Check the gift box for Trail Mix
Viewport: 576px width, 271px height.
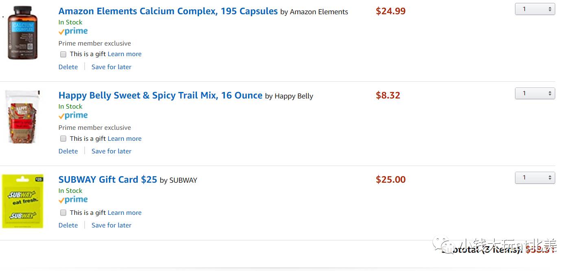coord(63,139)
